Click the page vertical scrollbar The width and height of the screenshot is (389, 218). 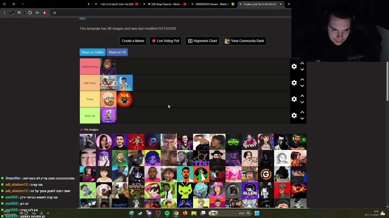click(x=387, y=81)
